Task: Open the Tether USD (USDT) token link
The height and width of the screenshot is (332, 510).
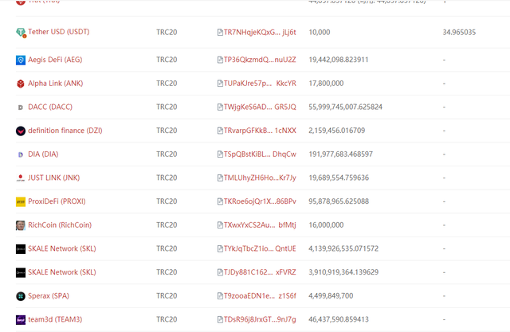Action: 58,32
